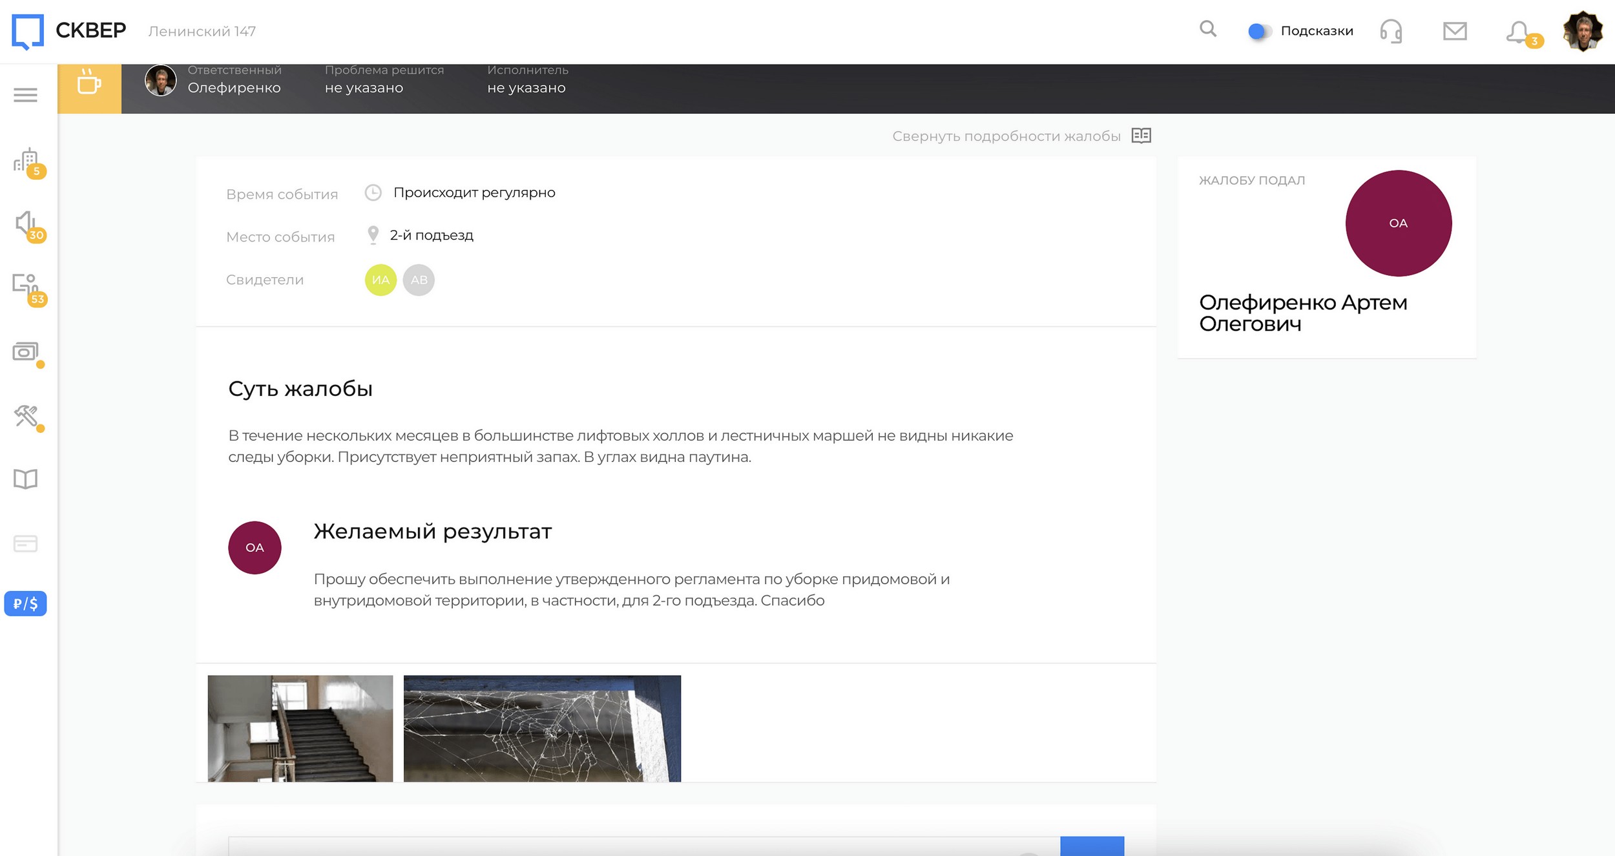Image resolution: width=1615 pixels, height=856 pixels.
Task: Open the search magnifier icon
Action: [1207, 29]
